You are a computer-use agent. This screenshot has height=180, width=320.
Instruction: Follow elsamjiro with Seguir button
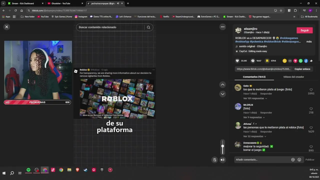(304, 30)
